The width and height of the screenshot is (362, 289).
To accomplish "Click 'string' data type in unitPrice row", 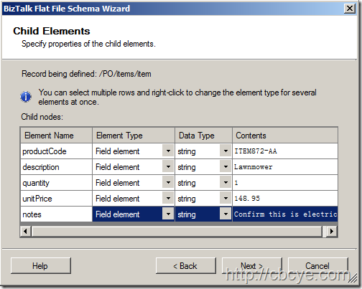I will coord(187,199).
